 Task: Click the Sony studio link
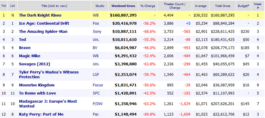click(97, 32)
